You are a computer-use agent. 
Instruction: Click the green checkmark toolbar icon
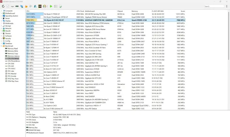click(x=60, y=6)
